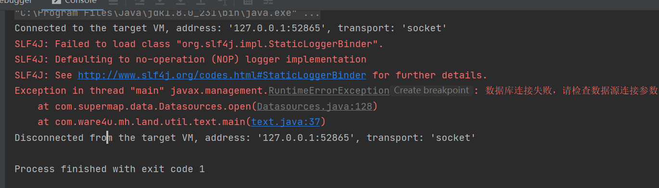
Task: Click the 'Disconnected from the target VM' line
Action: tap(245, 138)
